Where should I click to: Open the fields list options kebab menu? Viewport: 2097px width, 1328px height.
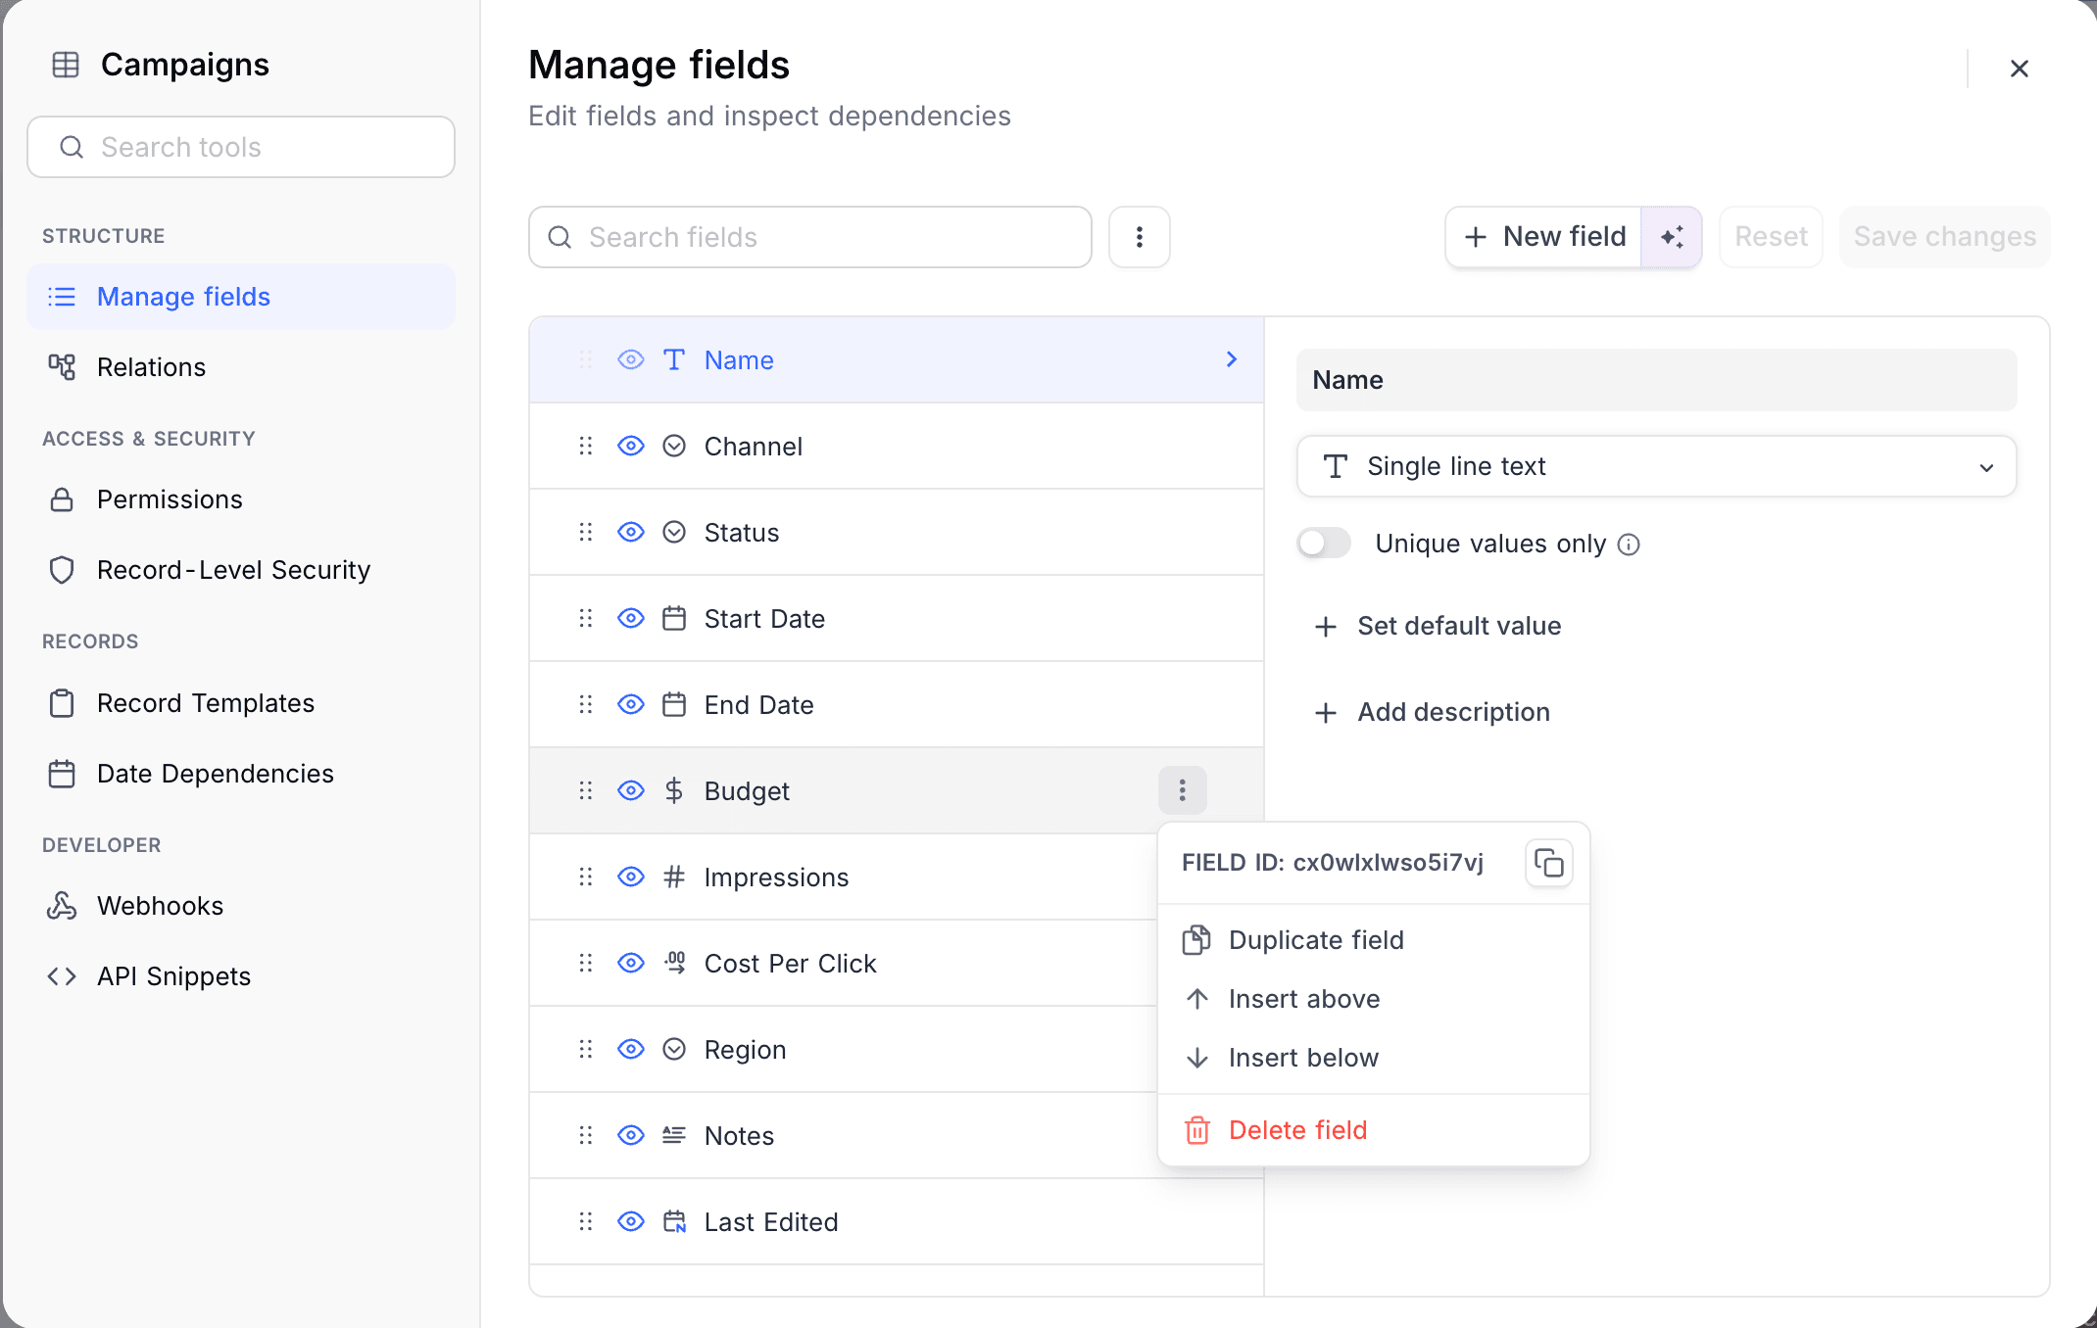pyautogui.click(x=1140, y=237)
